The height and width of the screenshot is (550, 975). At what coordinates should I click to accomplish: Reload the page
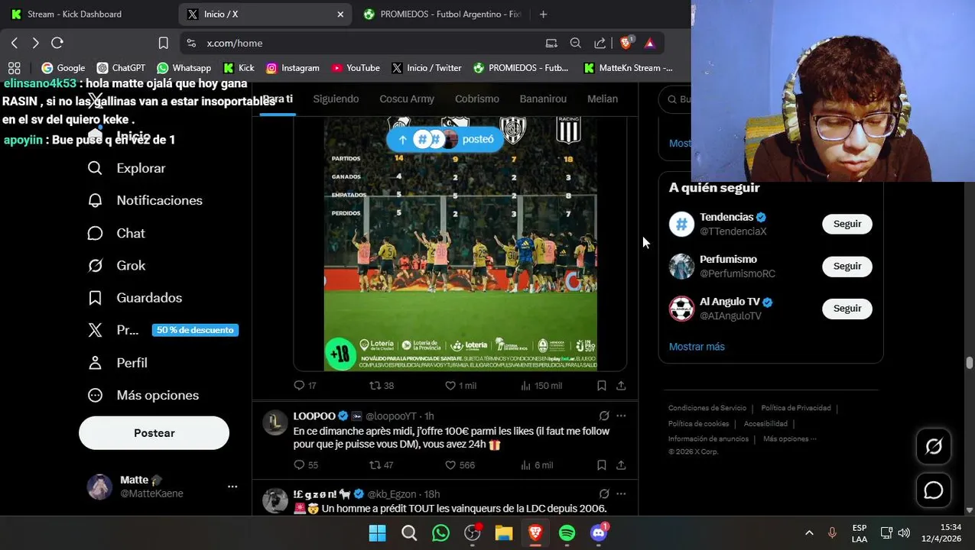coord(57,44)
